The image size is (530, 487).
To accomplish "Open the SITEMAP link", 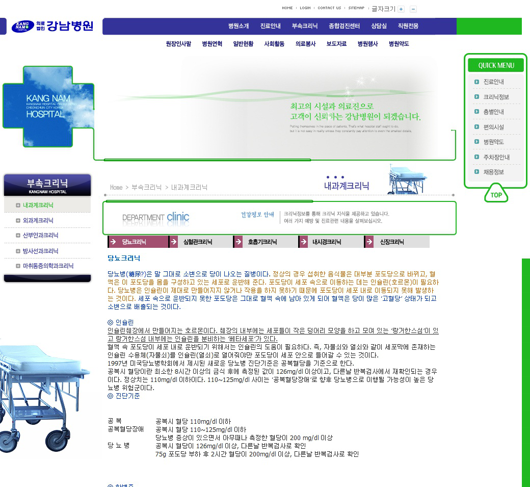I will click(356, 8).
